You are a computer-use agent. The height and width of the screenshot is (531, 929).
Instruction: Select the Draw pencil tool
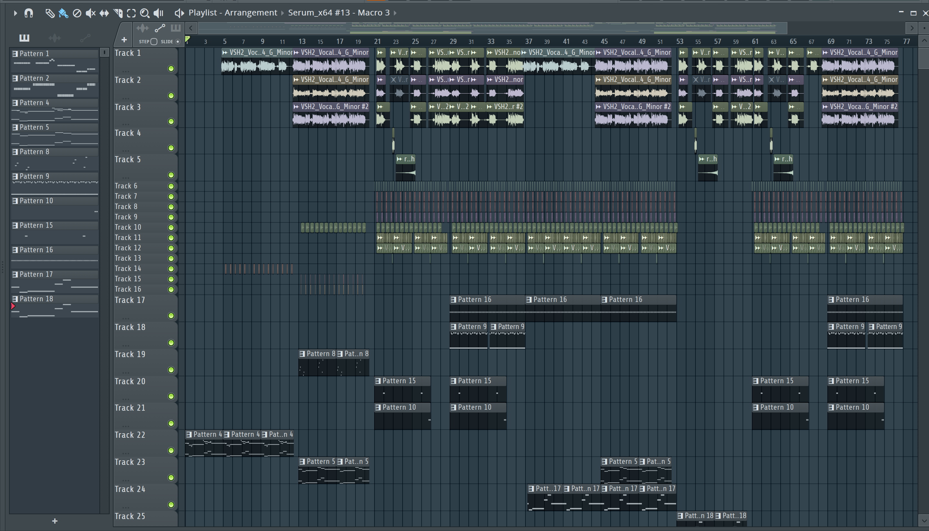click(x=50, y=13)
